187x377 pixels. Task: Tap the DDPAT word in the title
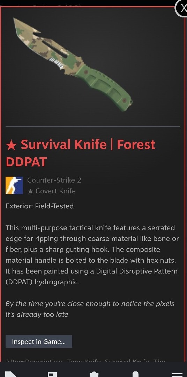click(x=26, y=162)
